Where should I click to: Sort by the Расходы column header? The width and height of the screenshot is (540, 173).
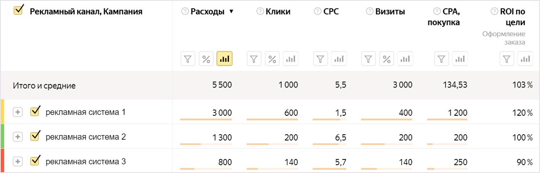click(208, 12)
